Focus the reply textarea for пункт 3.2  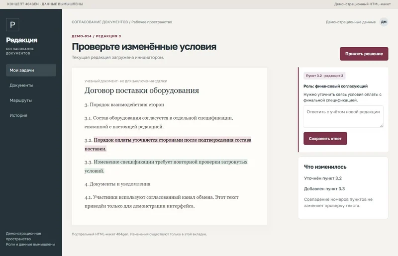click(x=343, y=116)
